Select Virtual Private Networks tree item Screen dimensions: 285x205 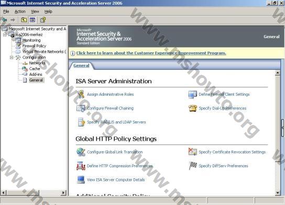[44, 52]
